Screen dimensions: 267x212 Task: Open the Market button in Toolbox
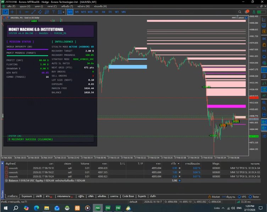coord(214,197)
